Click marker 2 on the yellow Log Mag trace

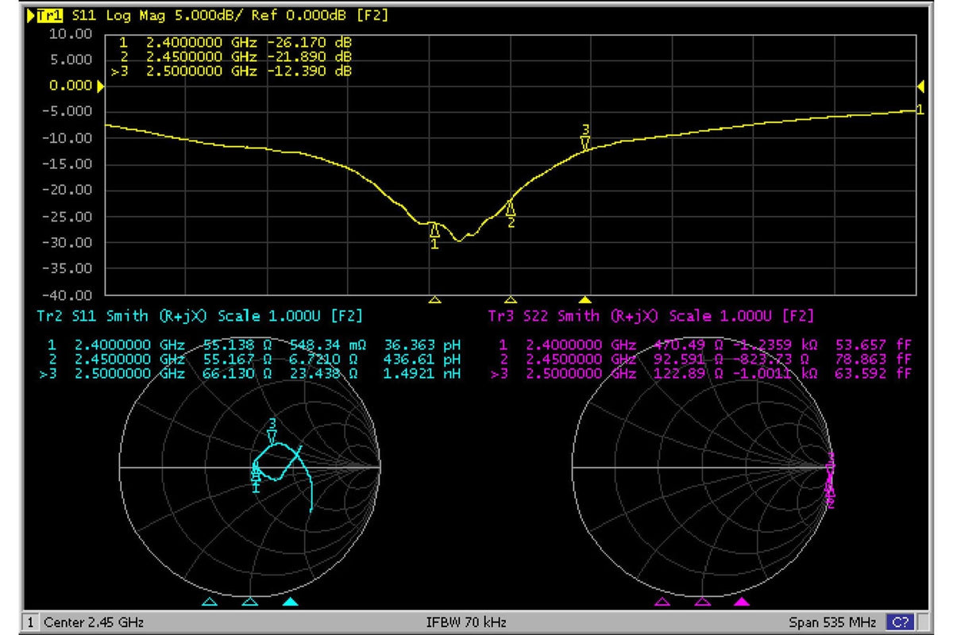[511, 213]
